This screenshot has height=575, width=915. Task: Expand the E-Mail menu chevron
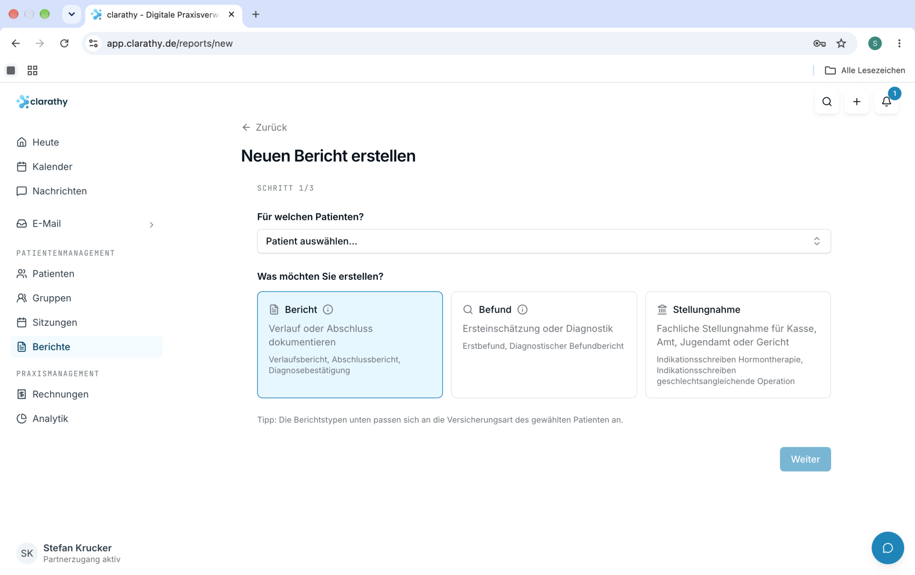click(151, 224)
